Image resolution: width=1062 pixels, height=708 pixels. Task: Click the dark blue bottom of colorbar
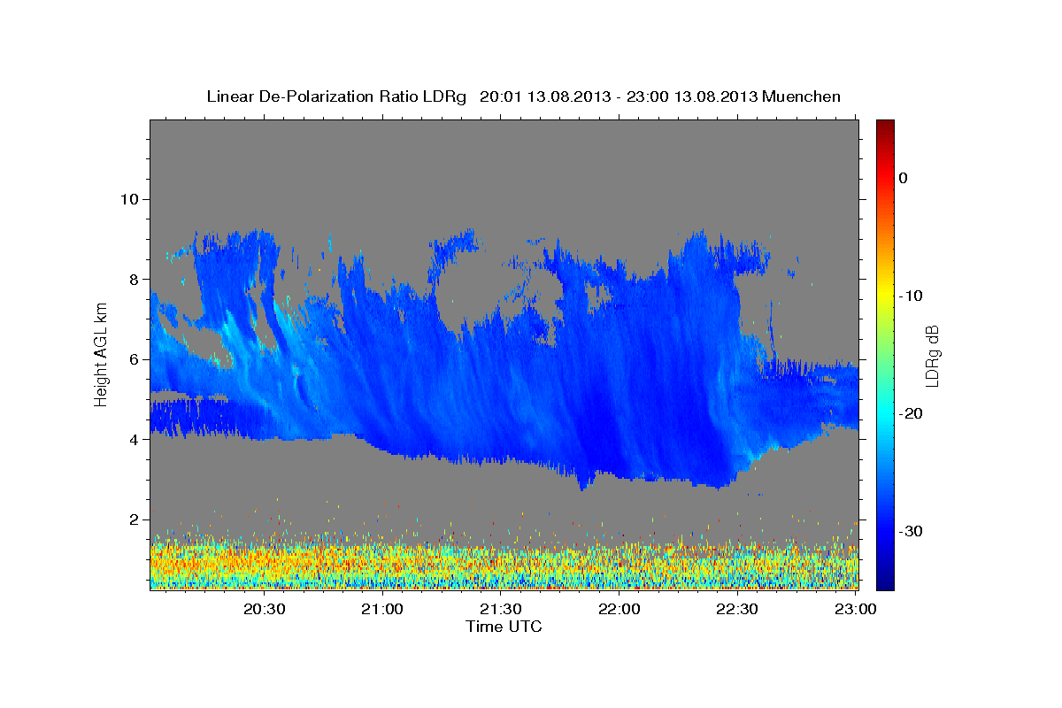tap(885, 582)
